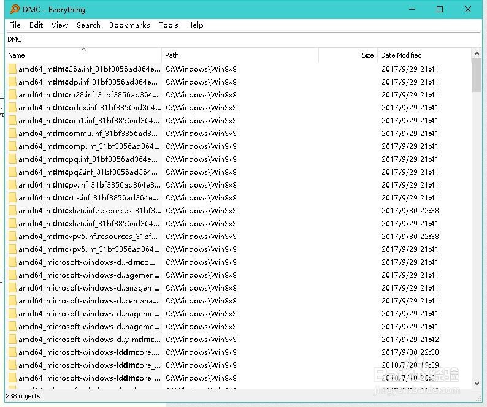Click folder icon of amd64_mdmc26a.inf row
Screen dimensions: 487x407
tap(12, 69)
